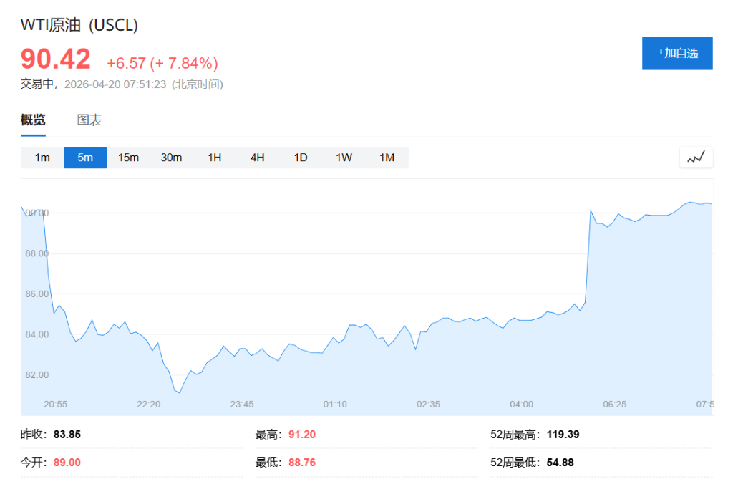Image resolution: width=733 pixels, height=489 pixels.
Task: Select the 1H timeframe
Action: point(214,157)
